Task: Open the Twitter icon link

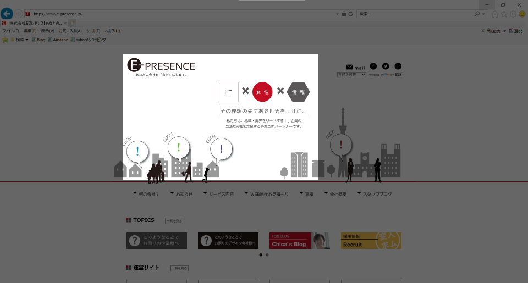Action: tap(386, 66)
